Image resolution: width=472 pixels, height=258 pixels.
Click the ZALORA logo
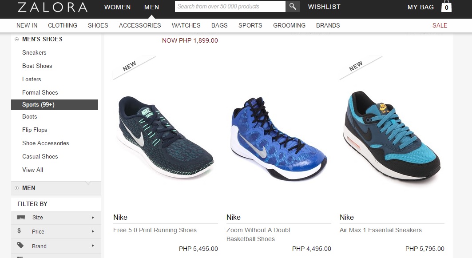(52, 7)
